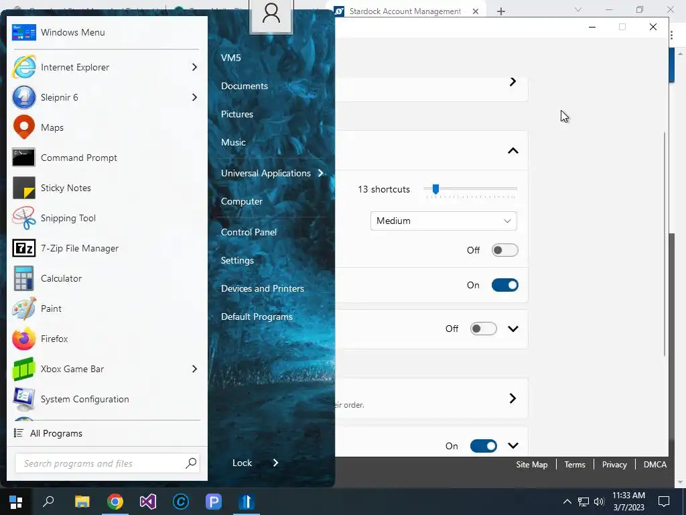Click the network tray icon
Screen dimensions: 686x515
(584, 502)
